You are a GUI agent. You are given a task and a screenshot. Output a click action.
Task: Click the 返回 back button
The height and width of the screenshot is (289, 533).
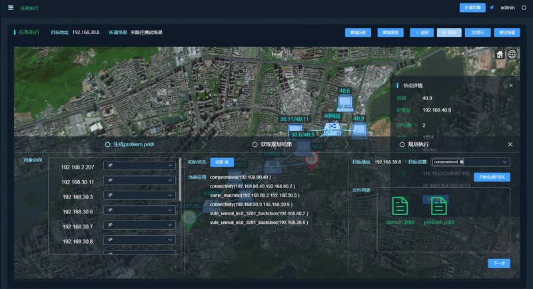pos(422,33)
